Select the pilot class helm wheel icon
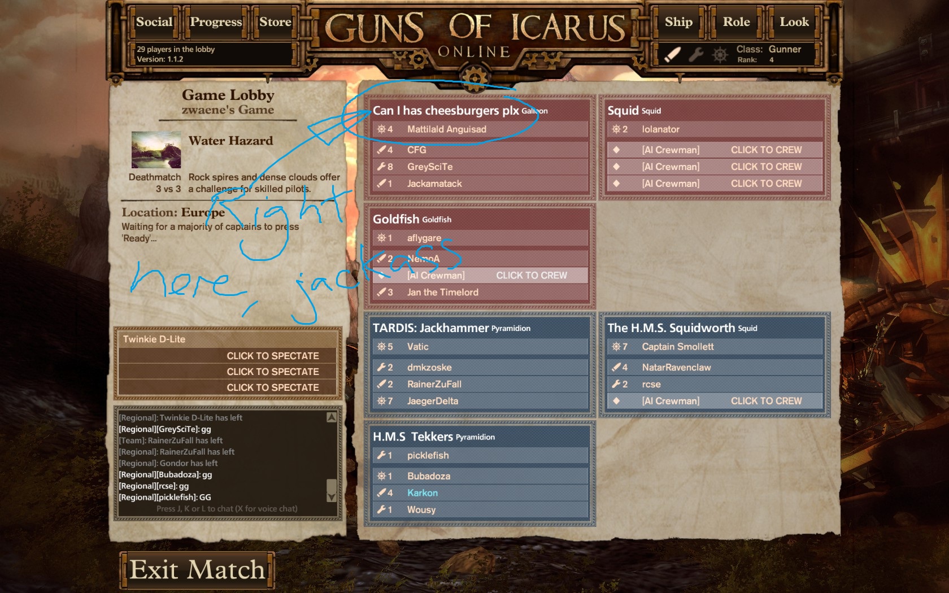 tap(719, 55)
